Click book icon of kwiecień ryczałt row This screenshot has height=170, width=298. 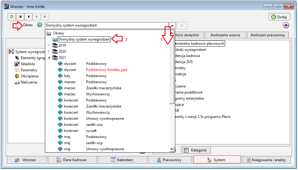pos(60,130)
